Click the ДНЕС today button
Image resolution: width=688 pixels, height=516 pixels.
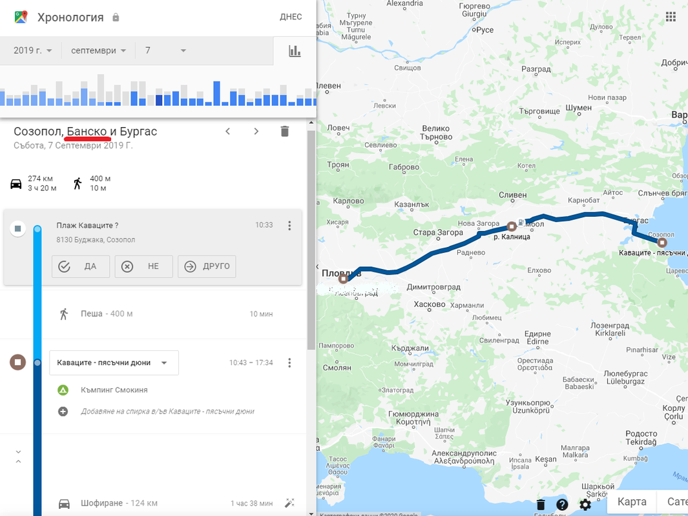coord(291,17)
